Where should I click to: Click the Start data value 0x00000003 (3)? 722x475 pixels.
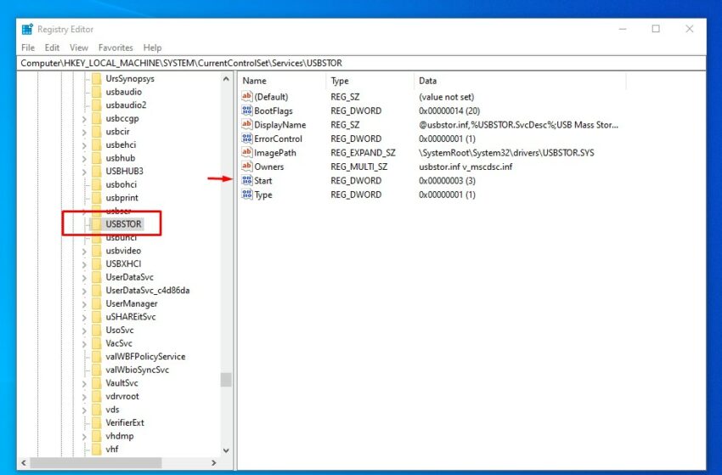point(447,181)
